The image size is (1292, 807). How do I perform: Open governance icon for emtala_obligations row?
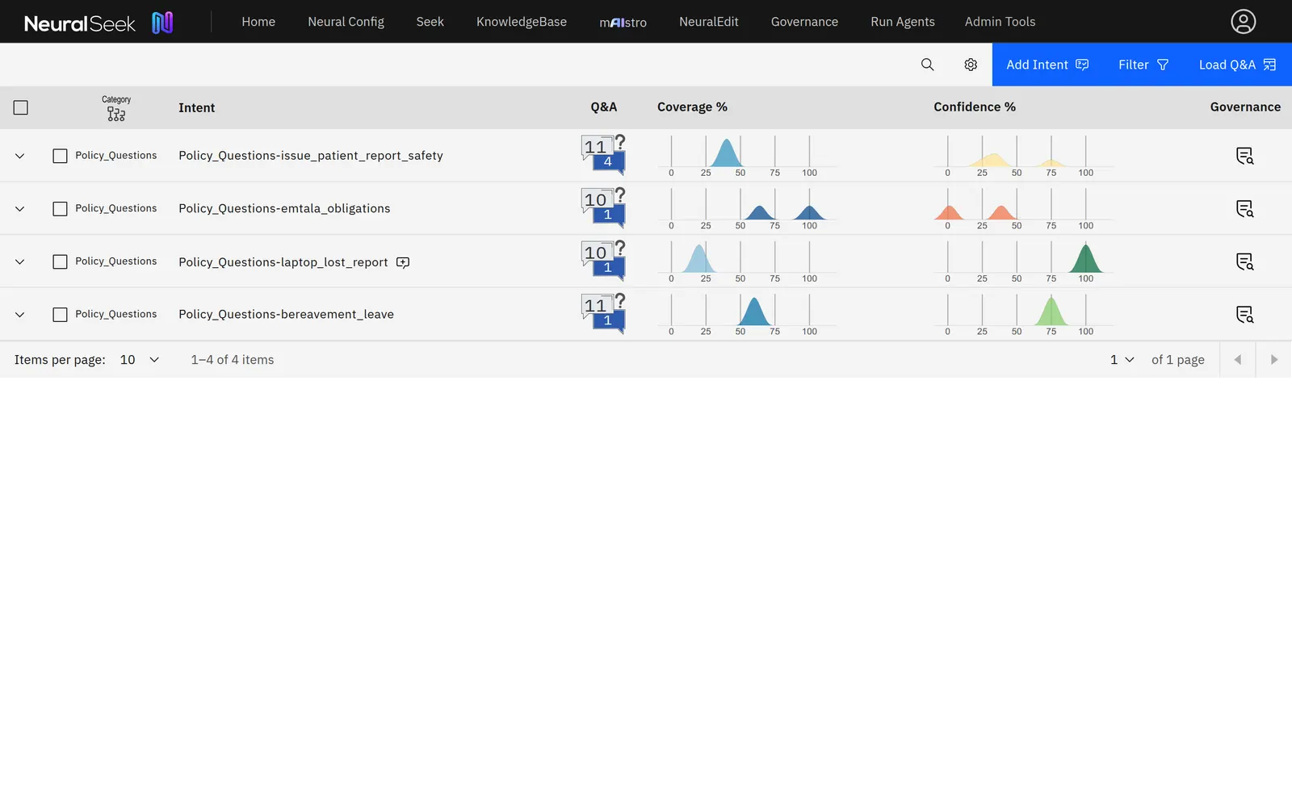tap(1244, 209)
